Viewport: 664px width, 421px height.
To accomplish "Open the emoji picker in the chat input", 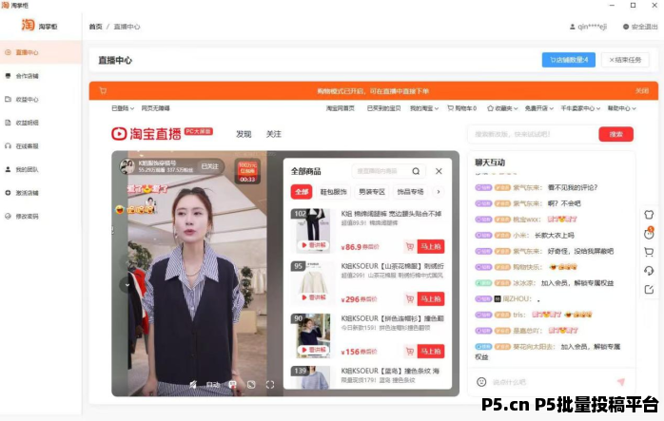I will point(482,382).
